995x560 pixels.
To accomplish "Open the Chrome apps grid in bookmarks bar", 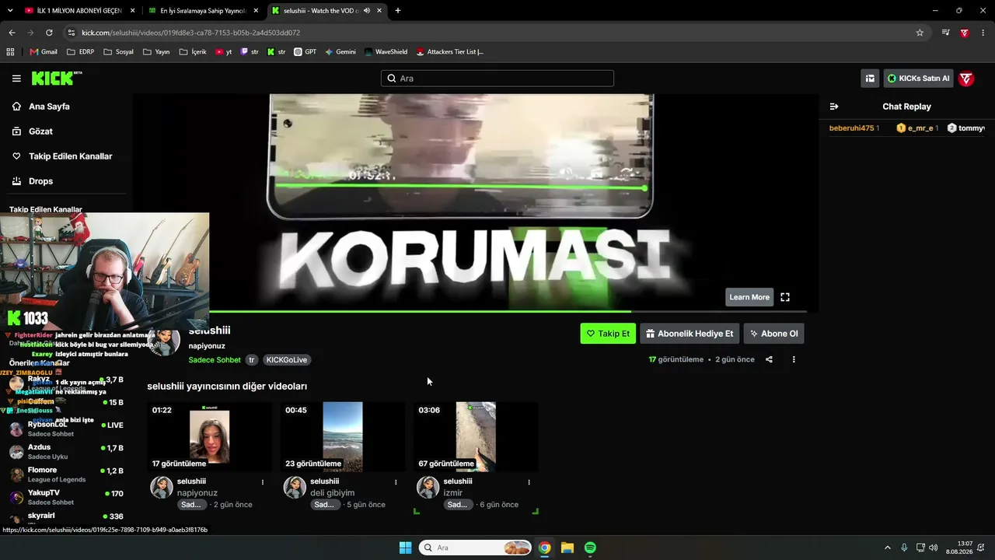I will click(x=10, y=52).
